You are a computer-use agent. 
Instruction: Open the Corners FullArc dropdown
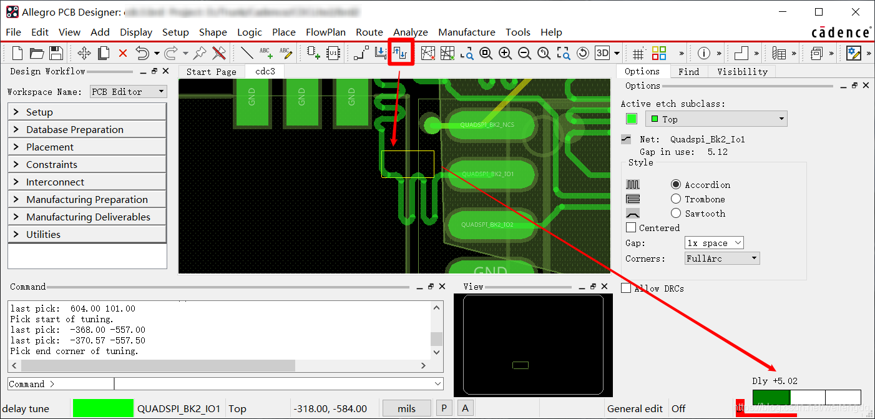point(721,258)
